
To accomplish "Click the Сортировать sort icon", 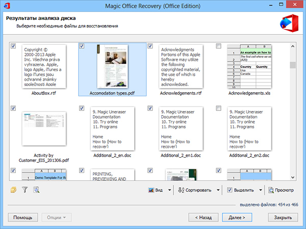I will tap(181, 190).
